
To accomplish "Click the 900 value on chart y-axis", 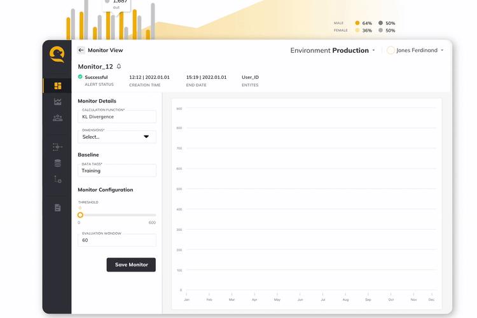I will coord(179,109).
